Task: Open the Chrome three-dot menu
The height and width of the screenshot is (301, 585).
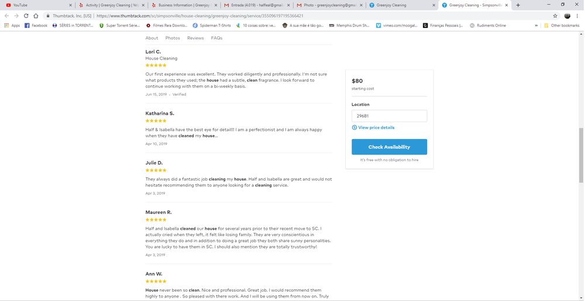Action: click(578, 16)
